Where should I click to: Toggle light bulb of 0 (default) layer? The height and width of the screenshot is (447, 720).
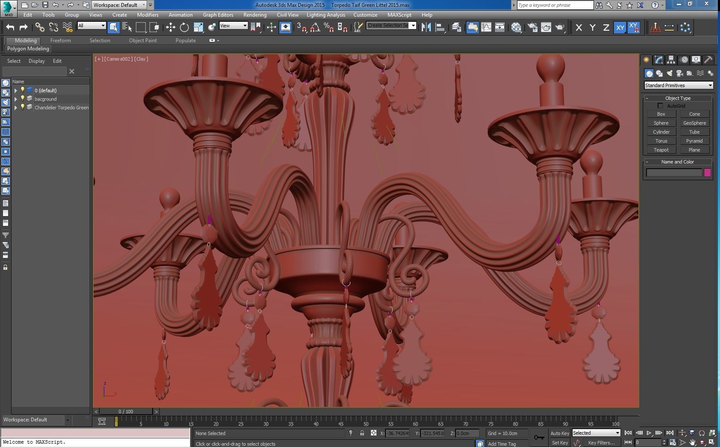point(23,90)
